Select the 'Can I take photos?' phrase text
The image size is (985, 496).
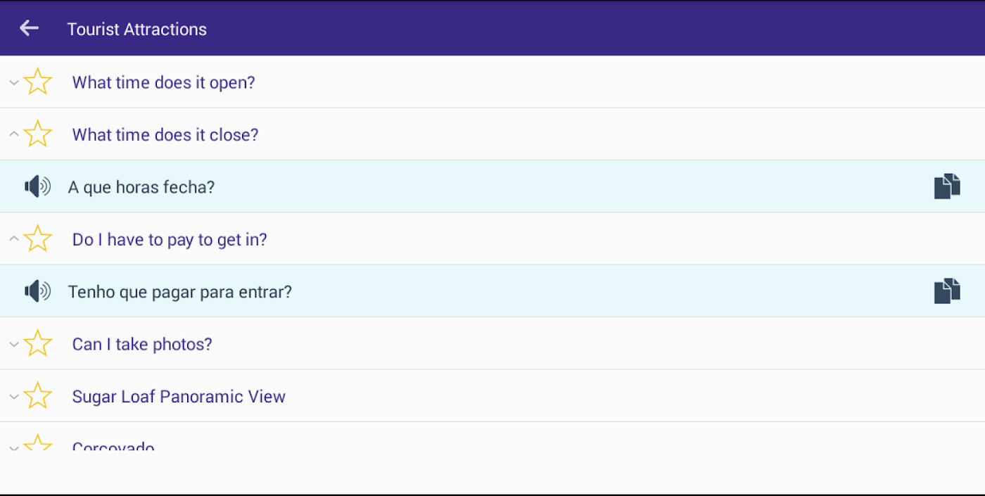tap(142, 344)
